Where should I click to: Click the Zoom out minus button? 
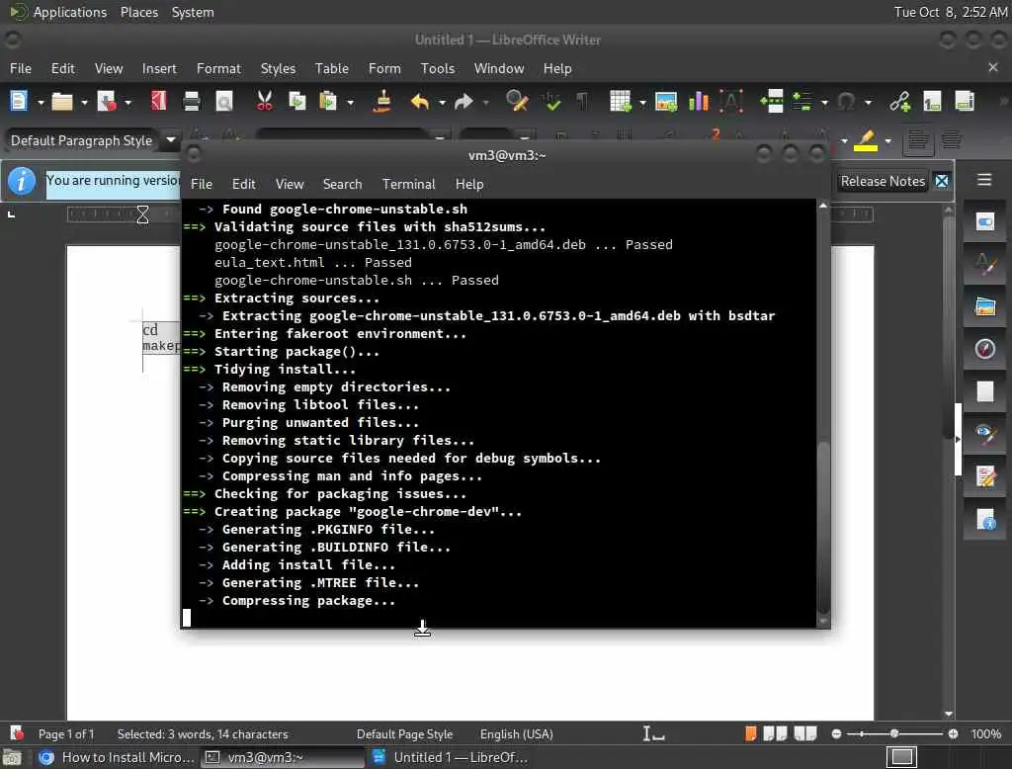point(836,734)
